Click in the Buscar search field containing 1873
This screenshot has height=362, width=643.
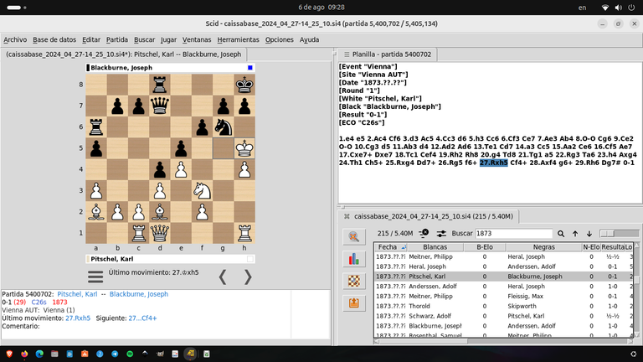[x=513, y=234]
